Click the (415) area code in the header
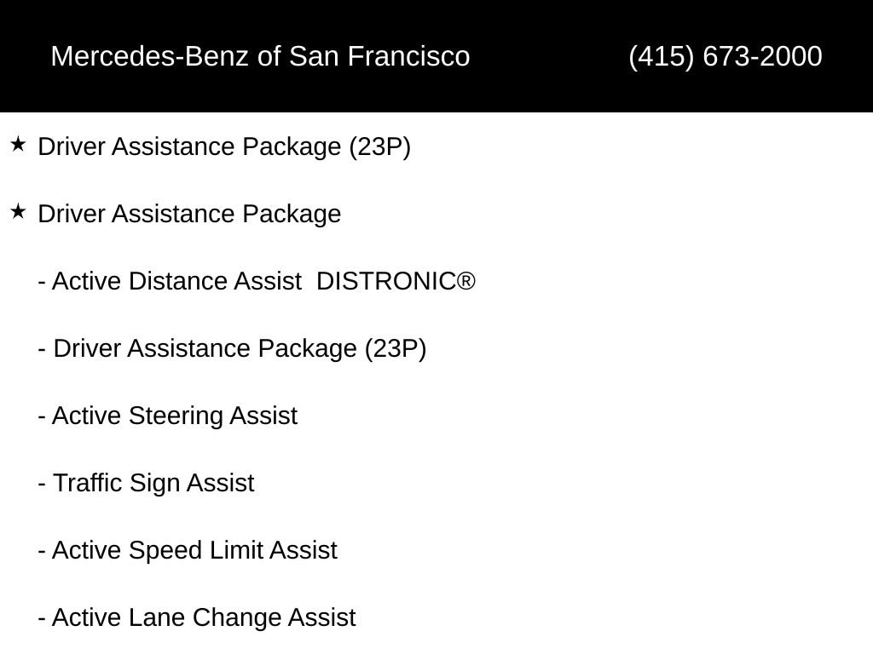873x654 pixels. [x=662, y=56]
